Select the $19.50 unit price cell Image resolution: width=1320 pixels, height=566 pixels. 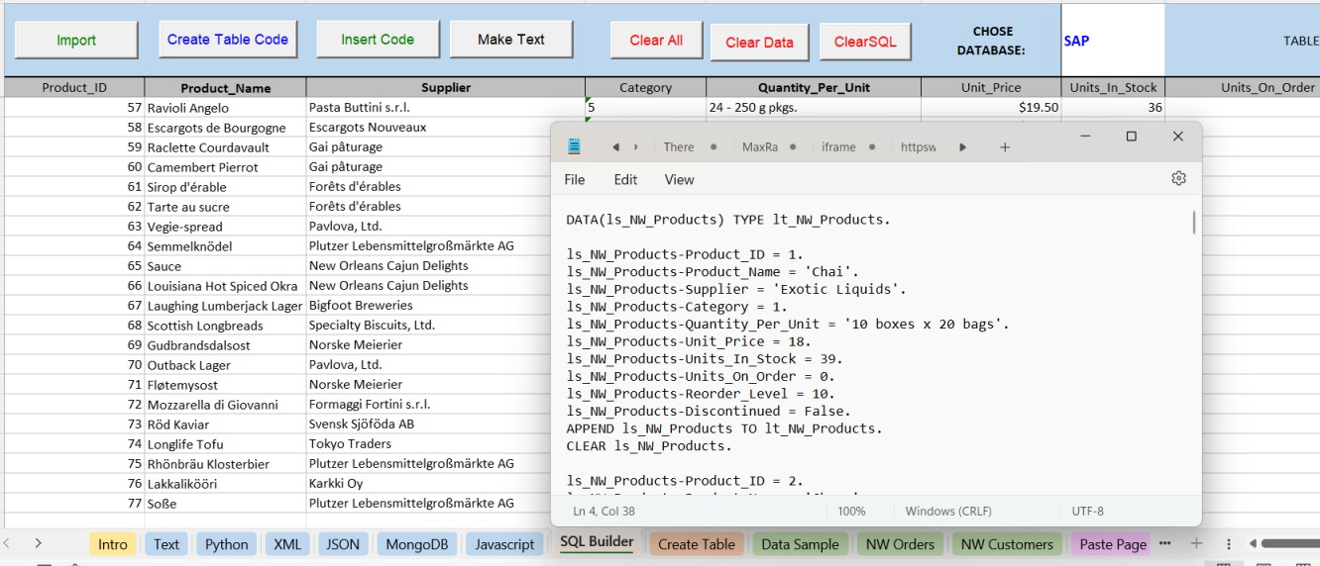(991, 108)
